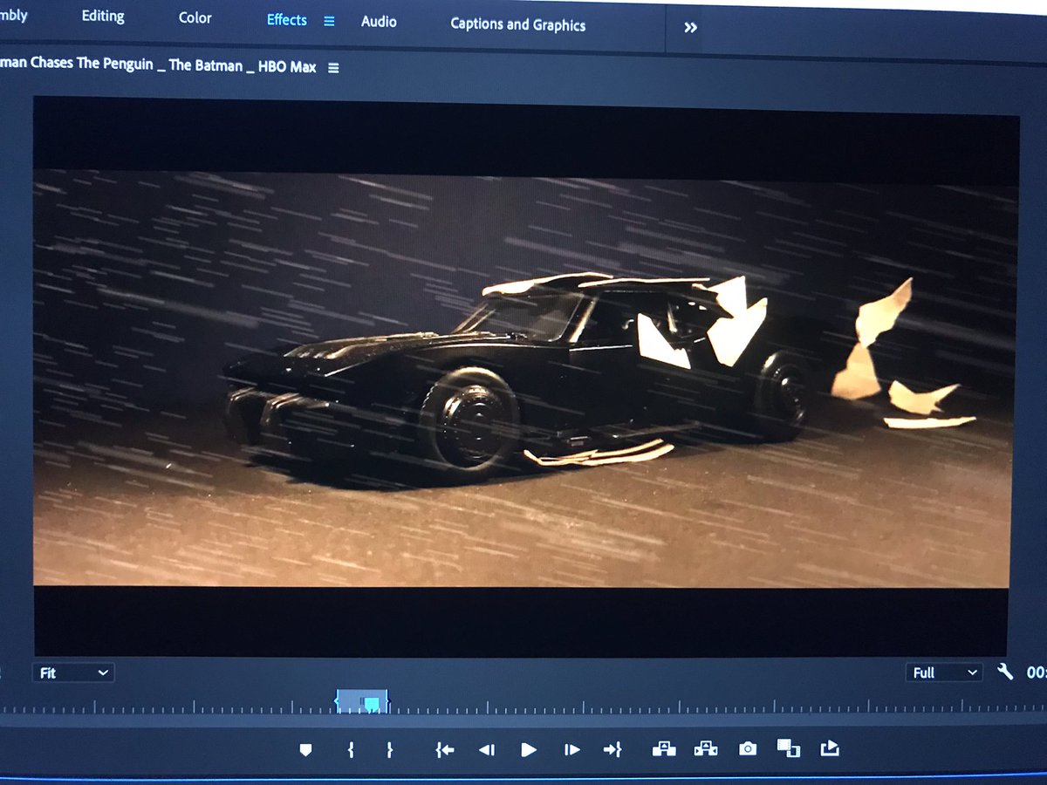This screenshot has width=1047, height=785.
Task: Open the Fit zoom level dropdown
Action: (x=73, y=672)
